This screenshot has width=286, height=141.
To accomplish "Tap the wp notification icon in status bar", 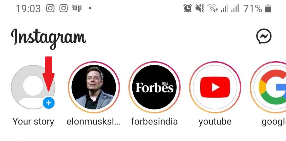I will (x=77, y=8).
